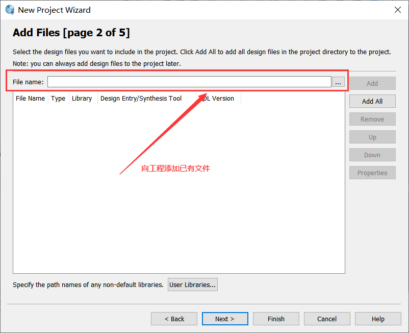Click the Remove button
This screenshot has width=409, height=333.
click(372, 119)
